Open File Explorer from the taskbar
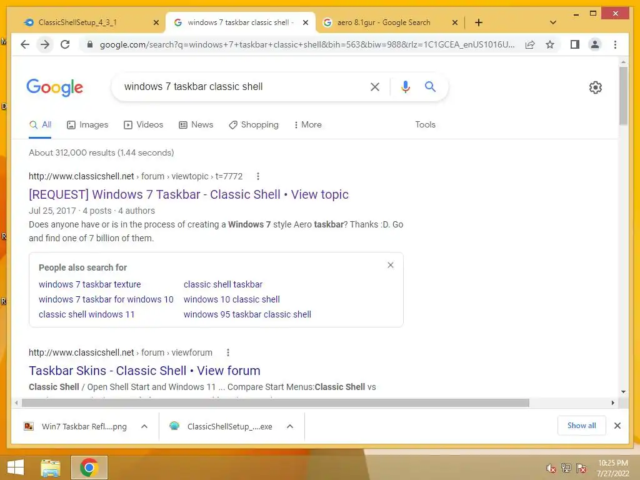640x480 pixels. pos(51,467)
